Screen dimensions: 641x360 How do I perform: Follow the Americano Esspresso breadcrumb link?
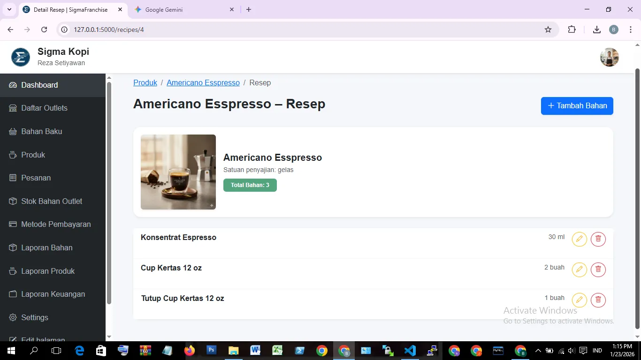(x=203, y=83)
